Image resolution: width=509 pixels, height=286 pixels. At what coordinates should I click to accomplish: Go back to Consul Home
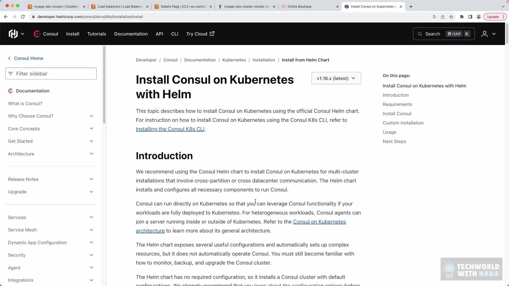pyautogui.click(x=26, y=58)
